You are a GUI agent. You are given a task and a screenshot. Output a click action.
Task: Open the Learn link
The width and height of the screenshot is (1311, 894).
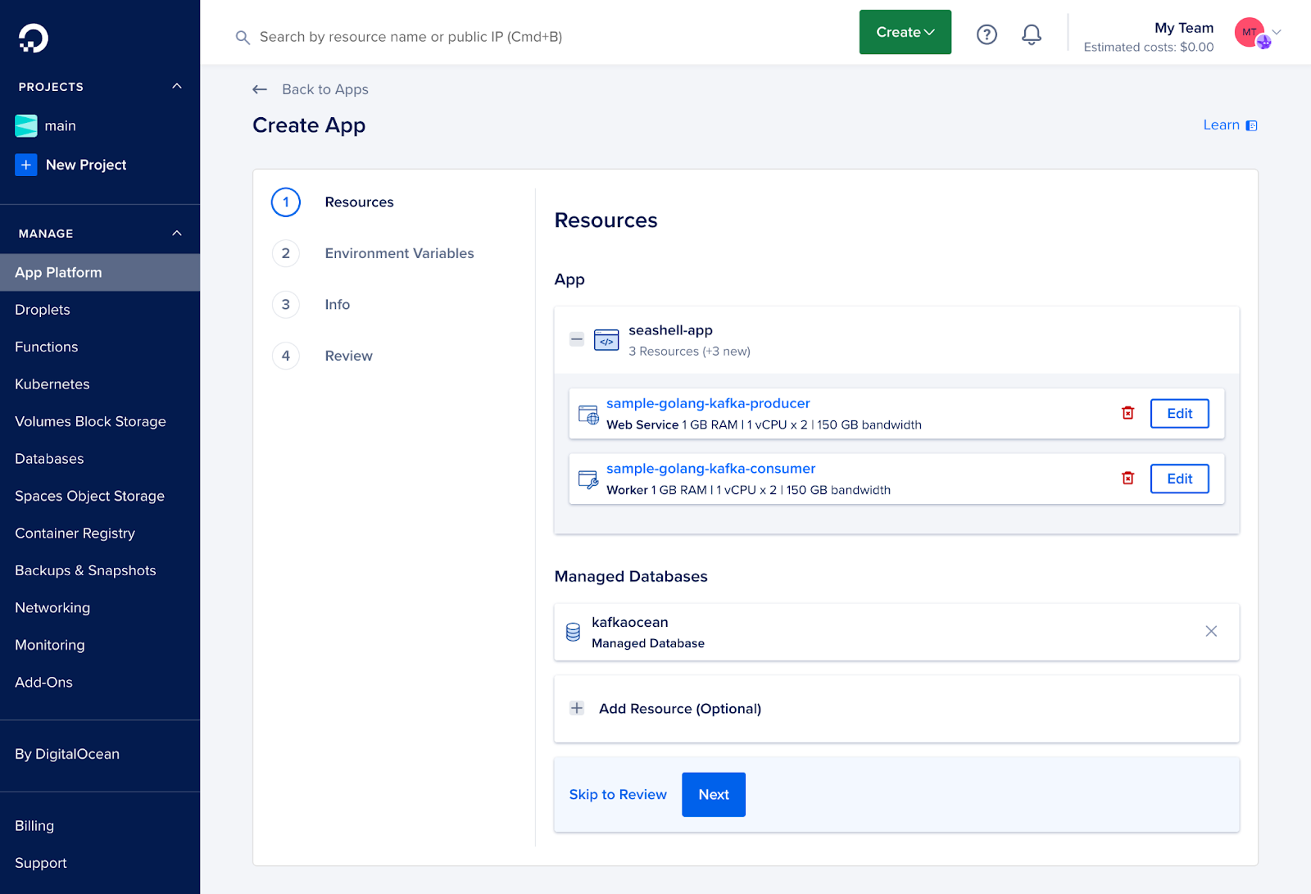1220,125
